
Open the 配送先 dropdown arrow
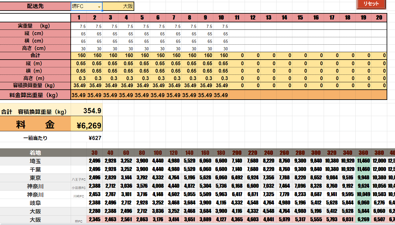99,7
